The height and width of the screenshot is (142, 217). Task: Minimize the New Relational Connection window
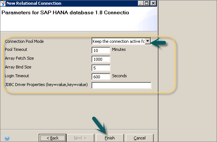[141, 3]
